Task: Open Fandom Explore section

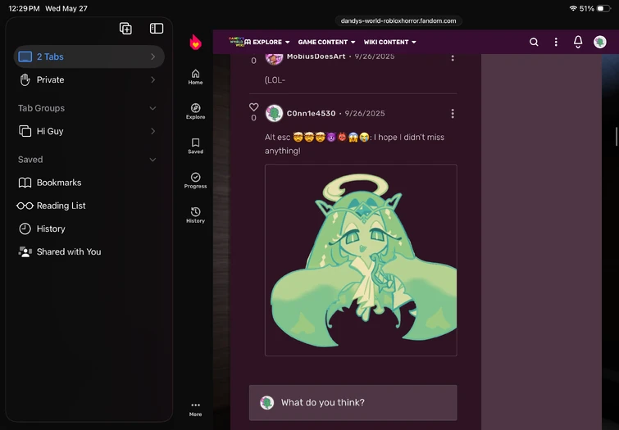Action: [x=195, y=111]
